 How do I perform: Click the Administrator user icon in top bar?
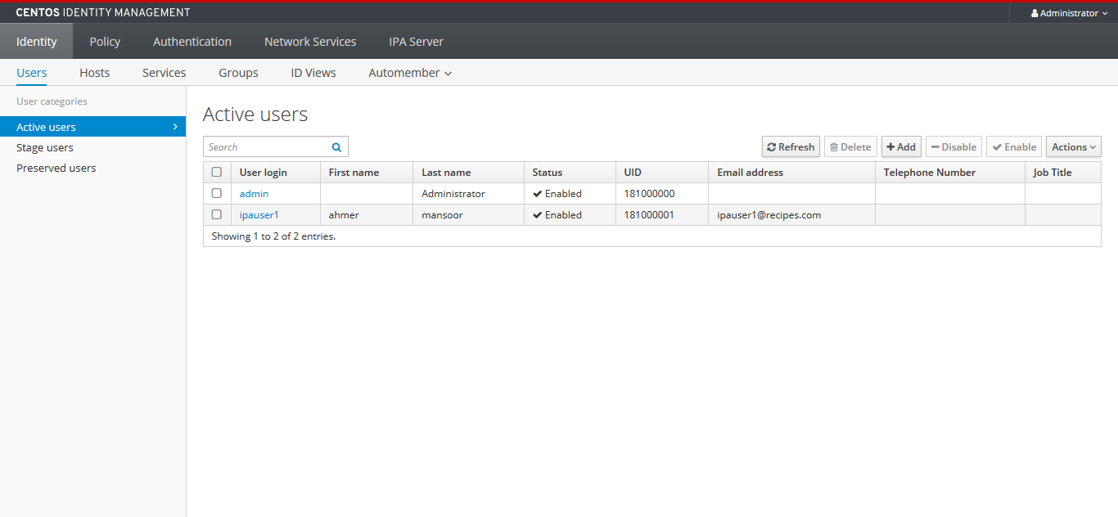1033,12
